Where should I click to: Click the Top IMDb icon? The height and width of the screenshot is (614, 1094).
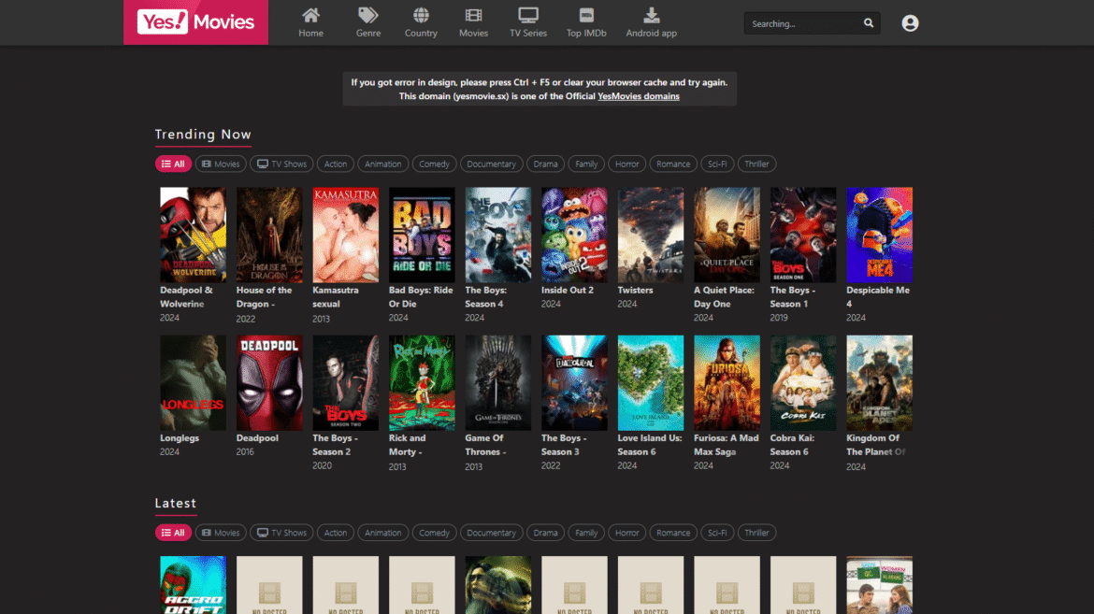pyautogui.click(x=586, y=15)
